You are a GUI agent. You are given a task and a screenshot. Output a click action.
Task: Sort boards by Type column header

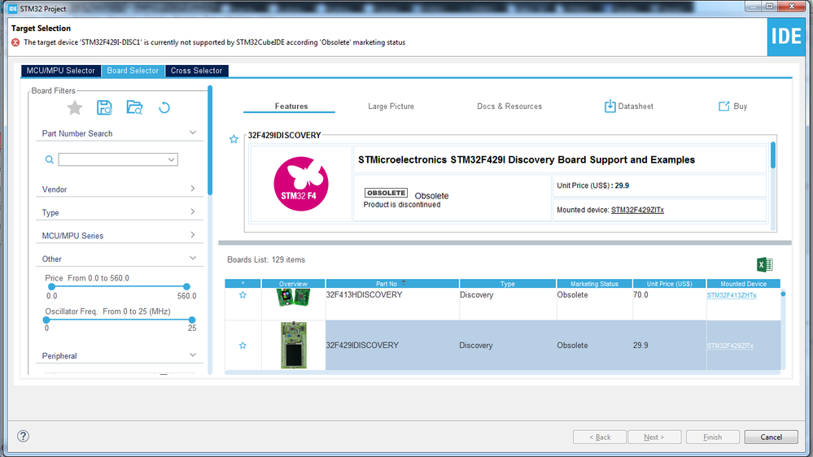508,284
